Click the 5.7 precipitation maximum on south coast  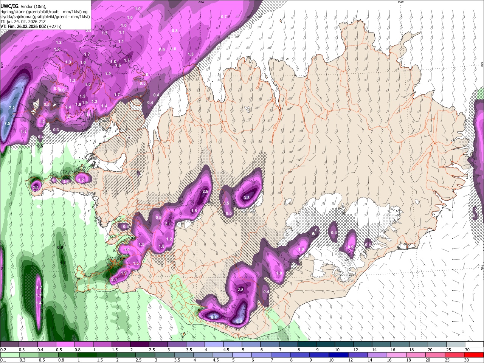click(x=214, y=317)
